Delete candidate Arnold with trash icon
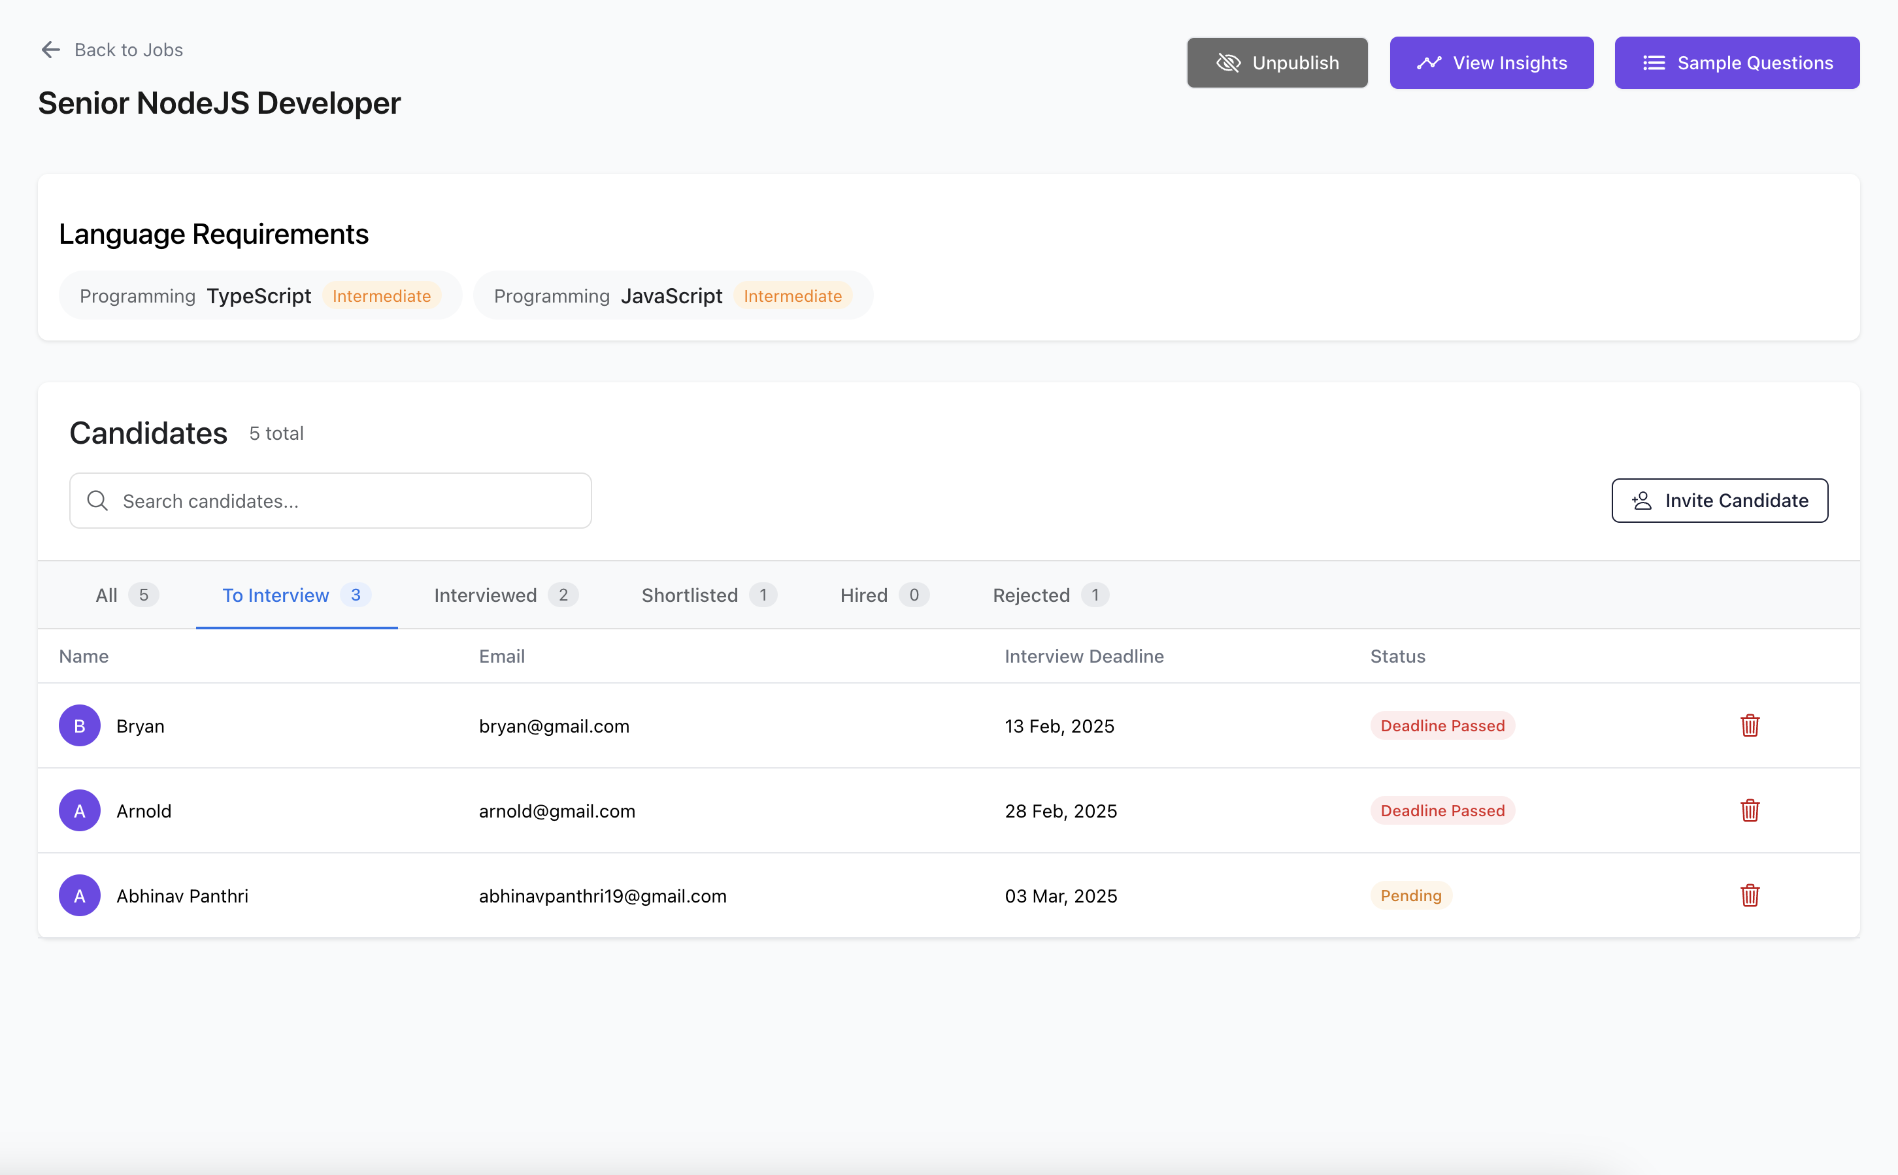The width and height of the screenshot is (1898, 1175). pos(1750,810)
